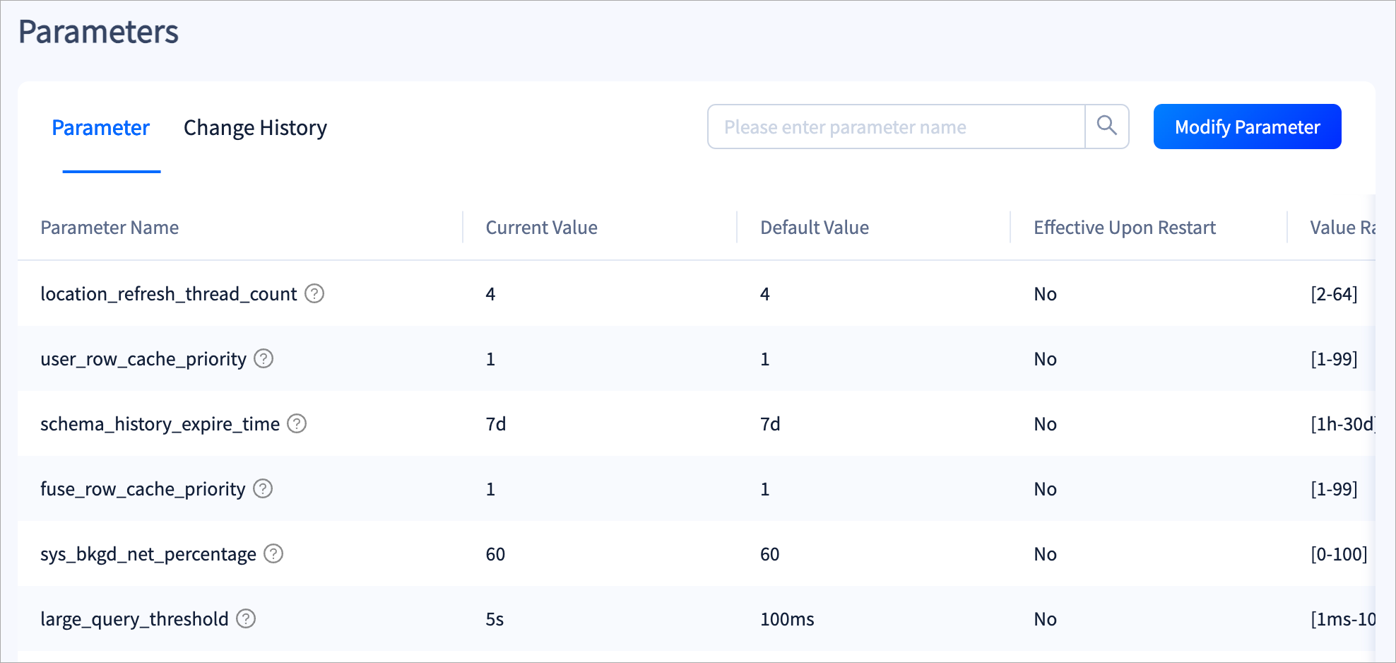Show help tooltip for user_row_cache_priority
Screen dimensions: 1396x663
click(264, 358)
